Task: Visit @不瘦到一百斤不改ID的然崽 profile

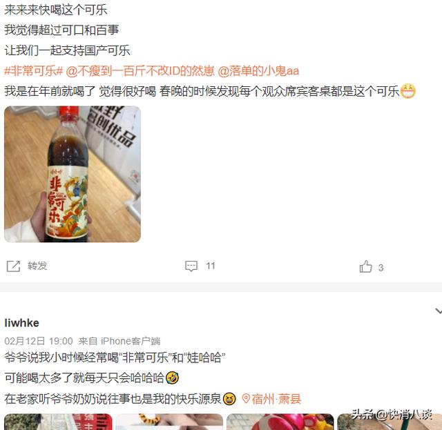Action: 140,70
